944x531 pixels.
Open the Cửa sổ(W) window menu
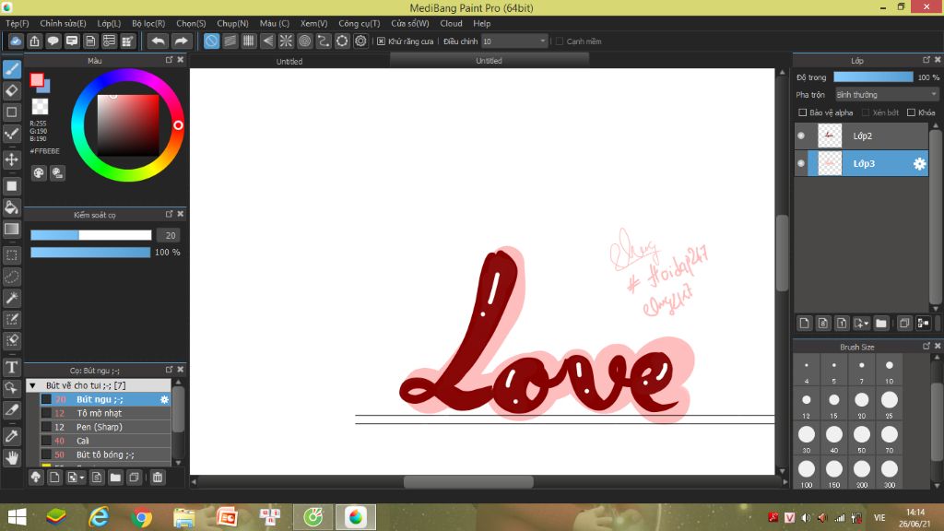pos(410,23)
